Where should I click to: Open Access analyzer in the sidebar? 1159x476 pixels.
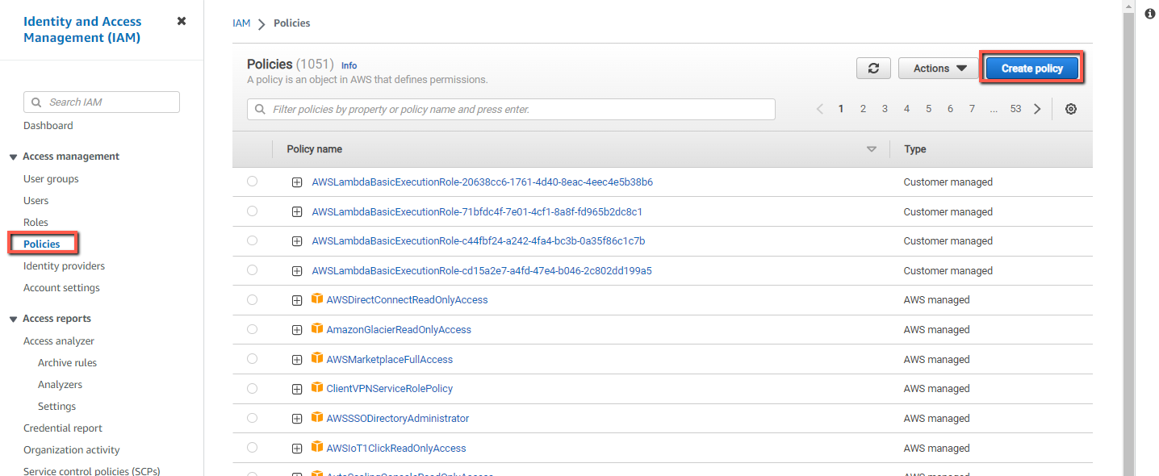tap(59, 340)
